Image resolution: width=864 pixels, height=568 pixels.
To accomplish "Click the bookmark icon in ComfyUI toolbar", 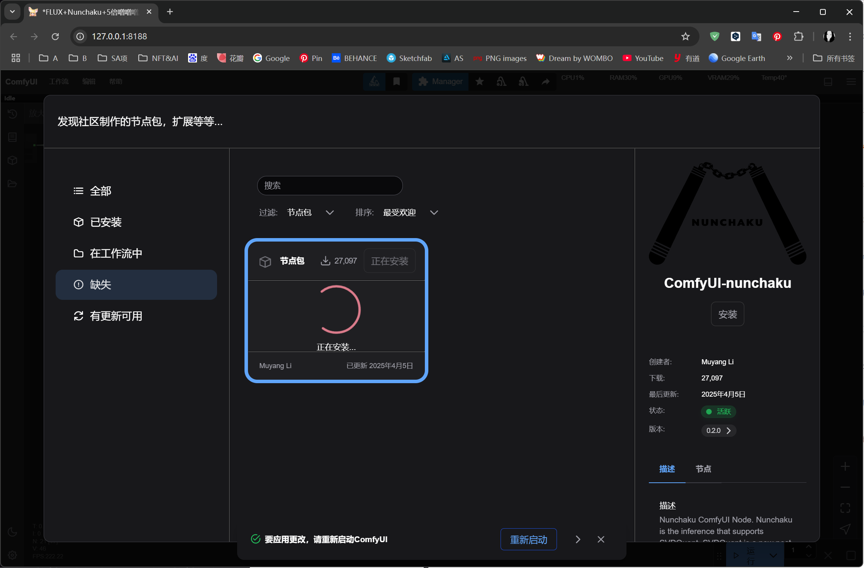I will pos(396,81).
